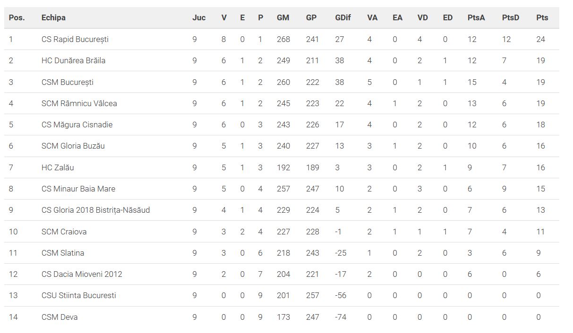Click CSM Deva team name
573x333 pixels.
(60, 317)
